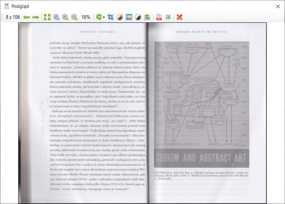Toggle black and white conversion
Image resolution: width=285 pixels, height=204 pixels.
[x=138, y=17]
